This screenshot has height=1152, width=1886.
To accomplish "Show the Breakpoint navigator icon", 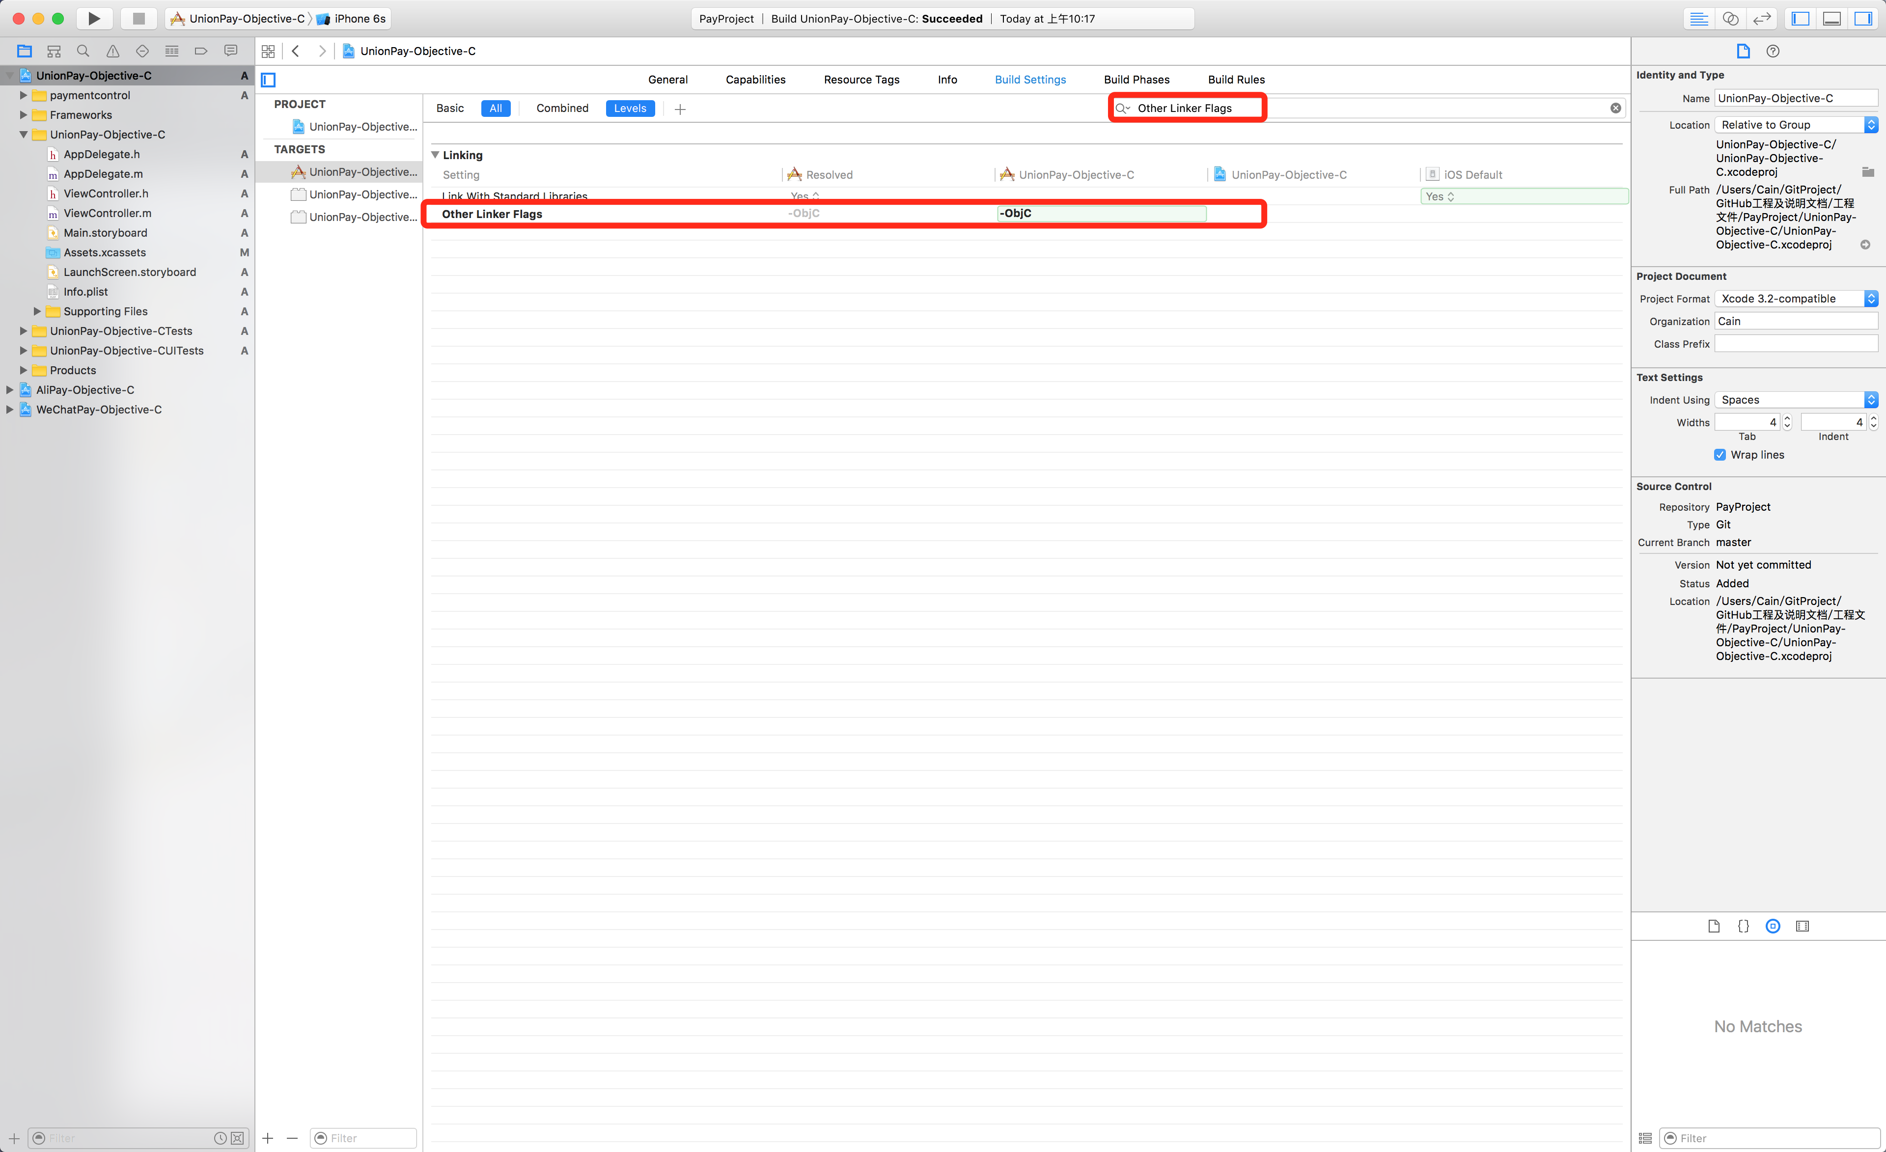I will [200, 51].
